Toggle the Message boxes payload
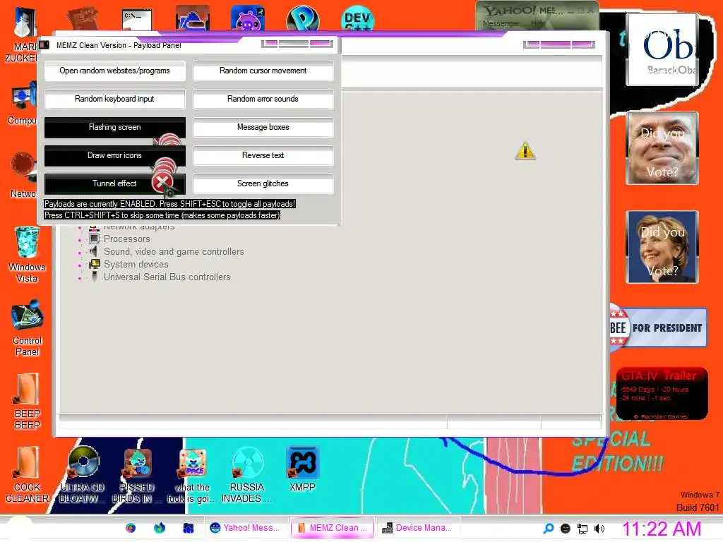The height and width of the screenshot is (542, 723). 263,127
